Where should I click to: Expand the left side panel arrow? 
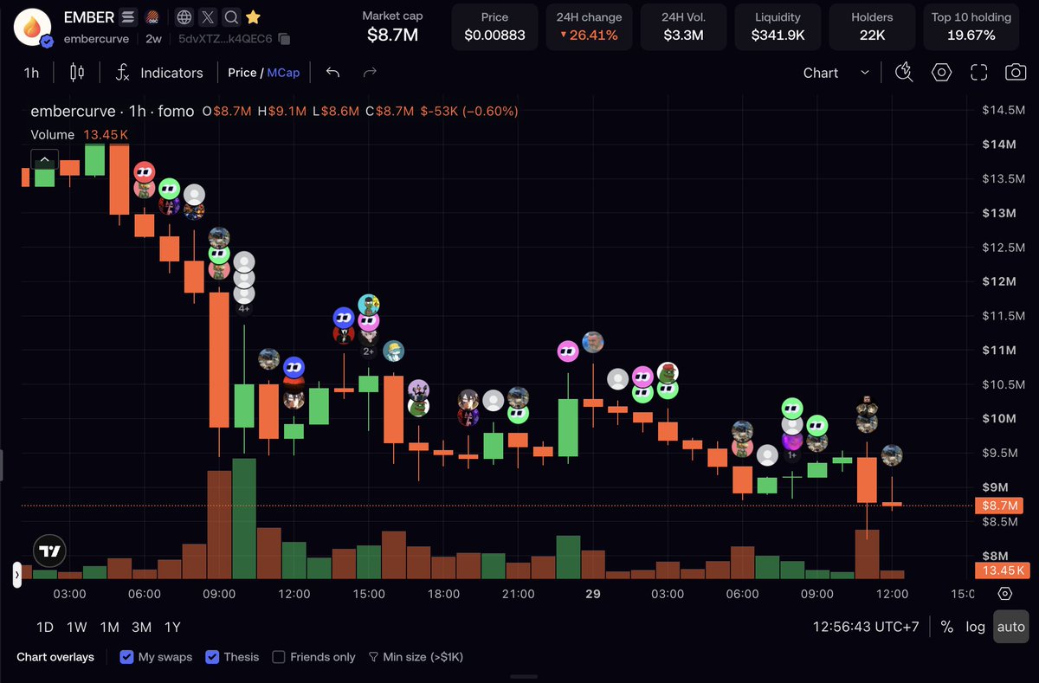[x=16, y=575]
